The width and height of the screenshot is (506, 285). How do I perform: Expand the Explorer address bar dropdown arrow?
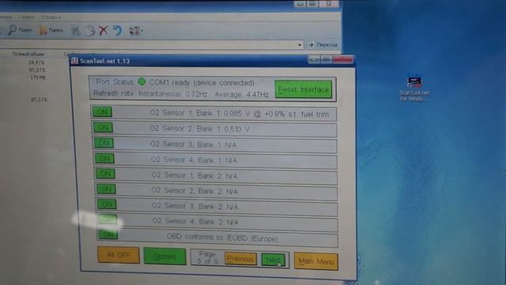click(300, 44)
